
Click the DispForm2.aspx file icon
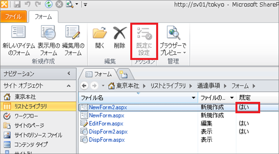point(84,132)
